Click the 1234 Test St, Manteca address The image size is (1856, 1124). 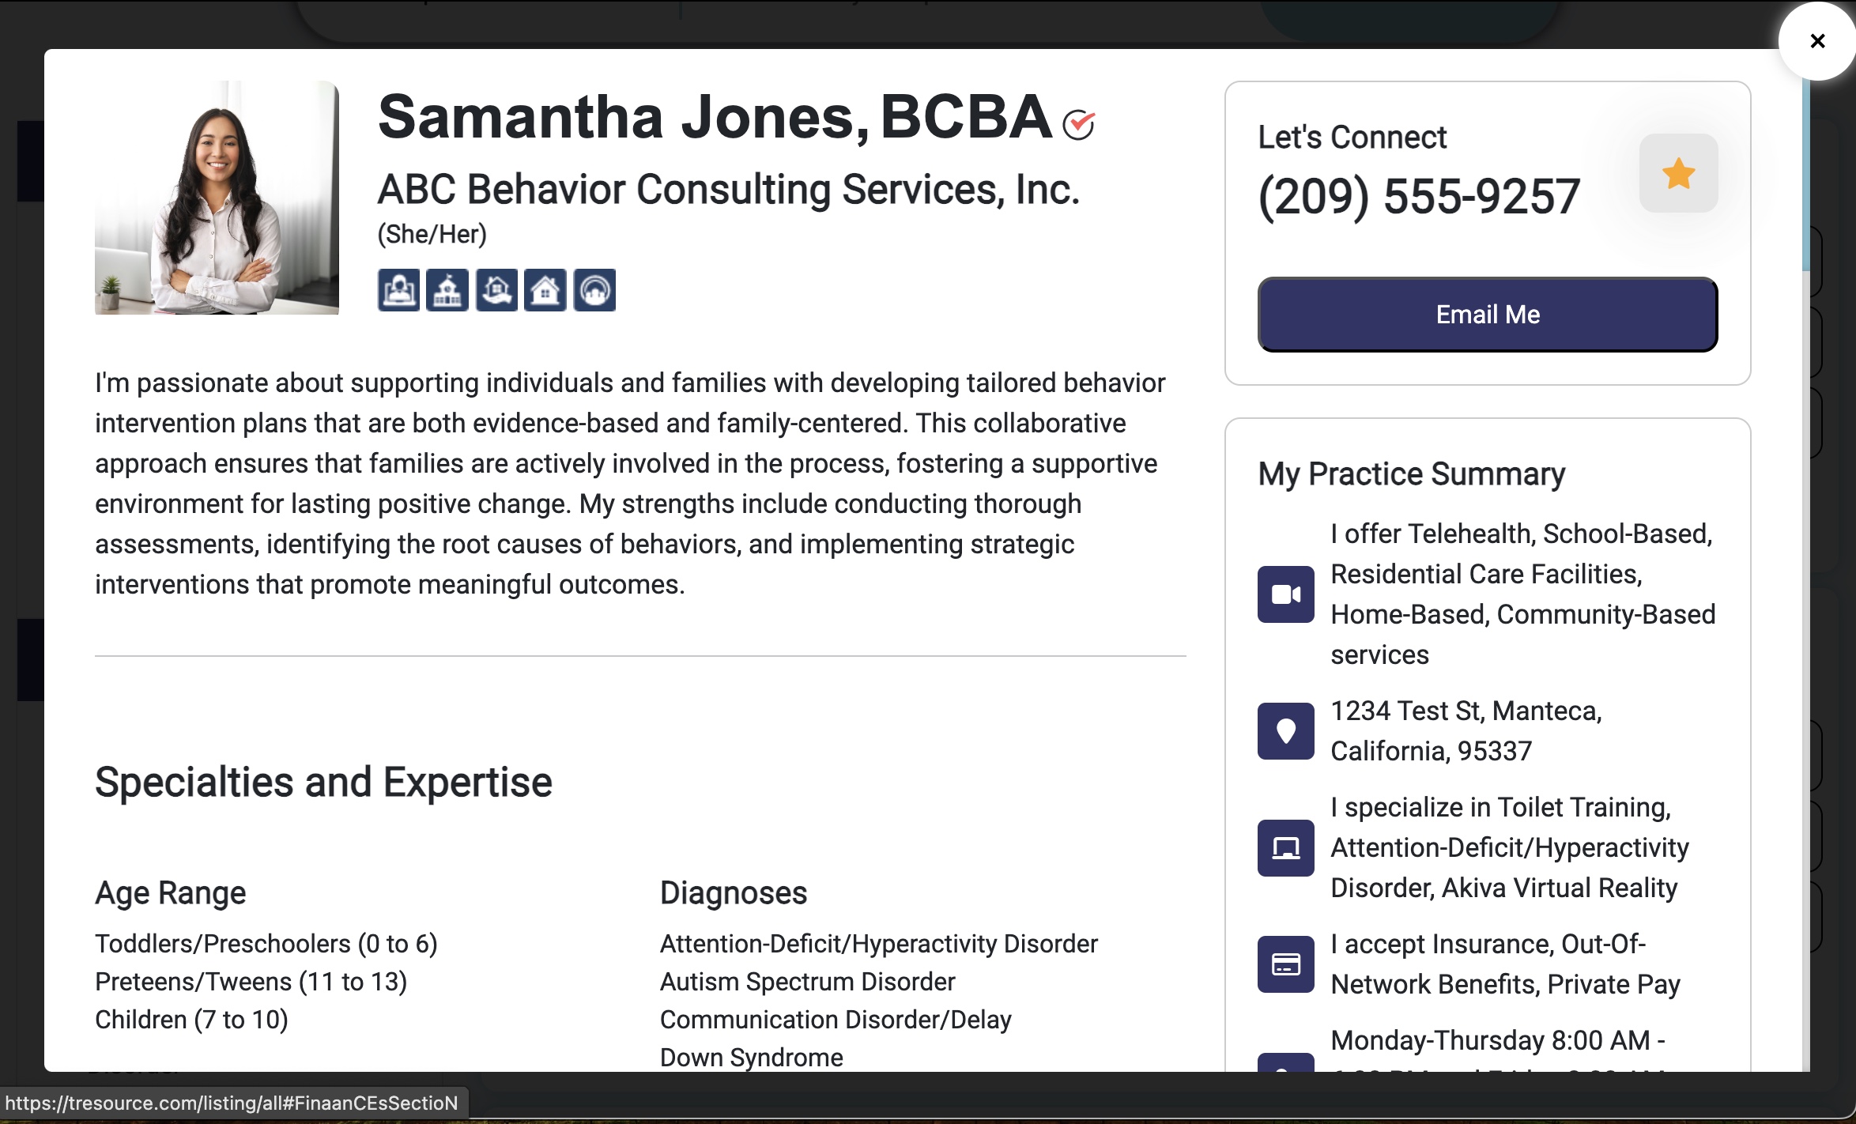1466,730
